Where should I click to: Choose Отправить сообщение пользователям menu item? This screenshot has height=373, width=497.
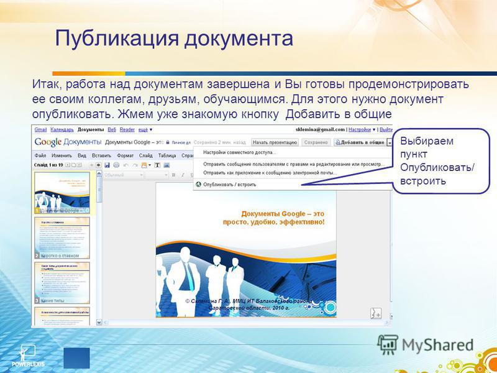click(x=291, y=164)
